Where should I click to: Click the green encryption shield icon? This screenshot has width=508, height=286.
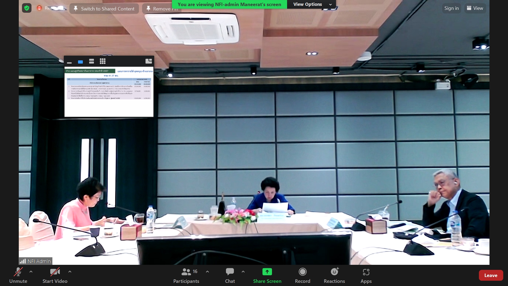click(x=27, y=8)
